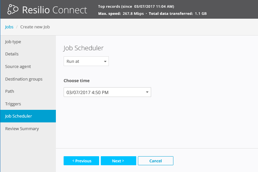258x172 pixels.
Task: Select the Job Scheduler sidebar item
Action: 18,116
